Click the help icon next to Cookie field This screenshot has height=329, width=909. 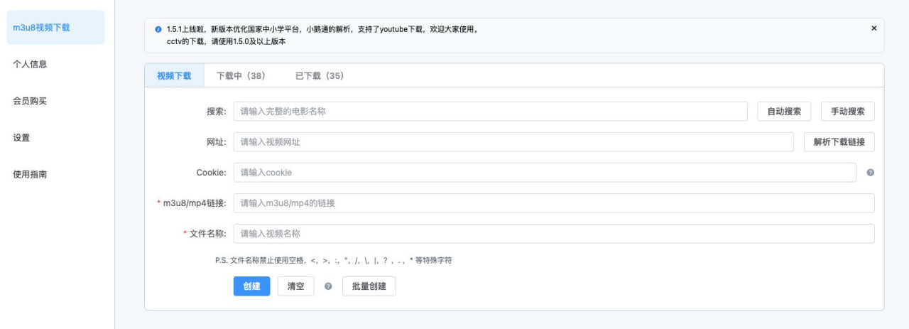pos(870,173)
